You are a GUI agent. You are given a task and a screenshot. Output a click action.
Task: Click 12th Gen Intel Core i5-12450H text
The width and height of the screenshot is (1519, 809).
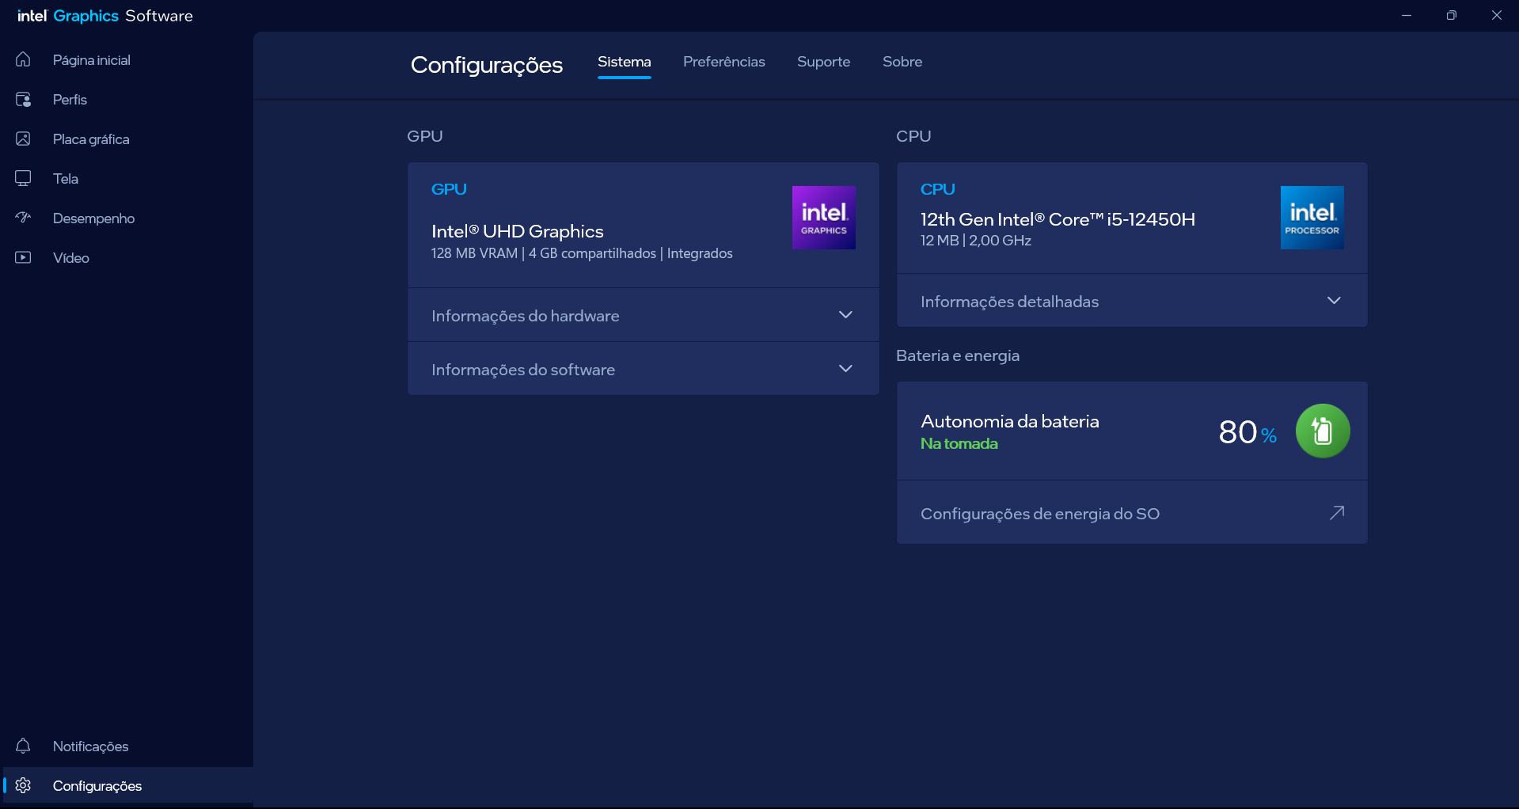(x=1058, y=219)
